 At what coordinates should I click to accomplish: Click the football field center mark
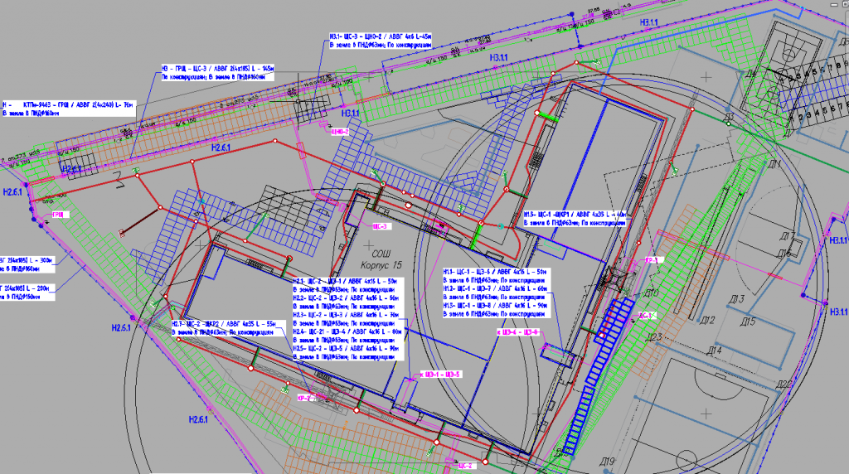pyautogui.click(x=707, y=413)
